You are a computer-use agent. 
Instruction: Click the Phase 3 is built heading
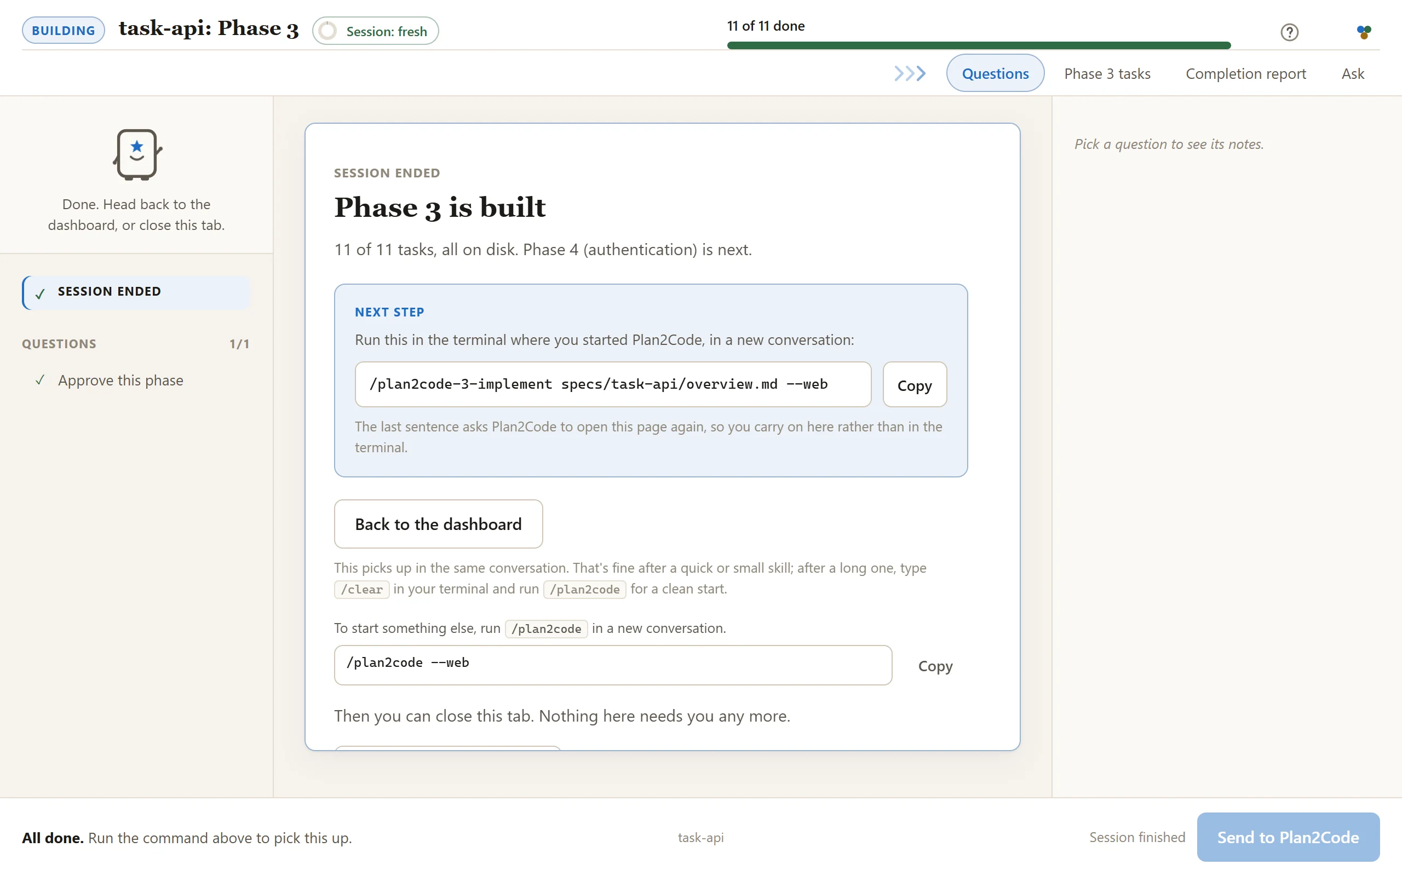(440, 208)
